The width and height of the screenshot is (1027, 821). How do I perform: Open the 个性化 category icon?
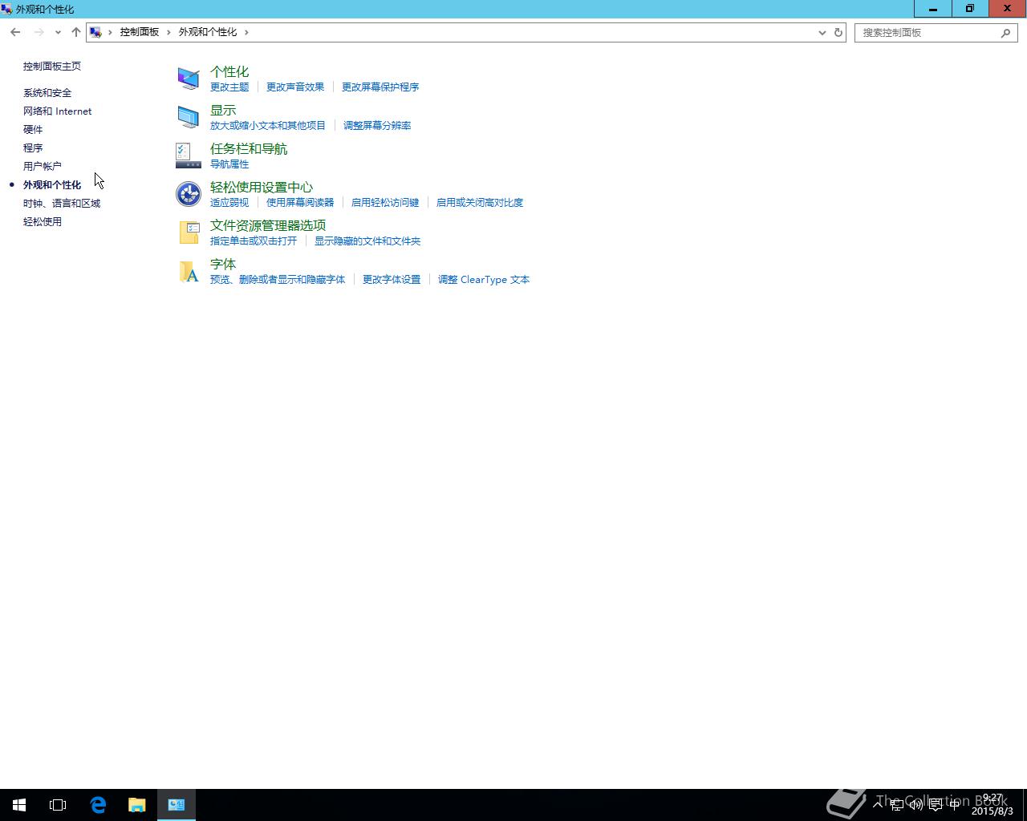(189, 79)
